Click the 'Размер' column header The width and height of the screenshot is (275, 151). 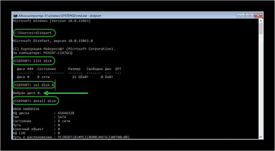click(74, 69)
